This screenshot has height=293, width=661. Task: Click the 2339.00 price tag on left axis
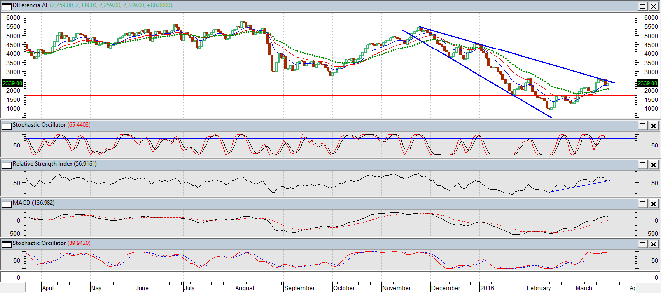(13, 83)
